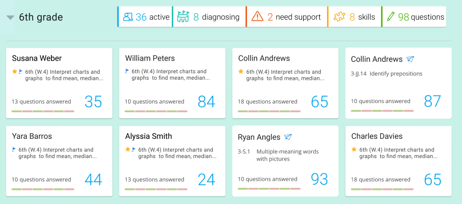Click Collin Andrews' Identify prepositions skill text
This screenshot has height=204, width=462.
(x=396, y=74)
